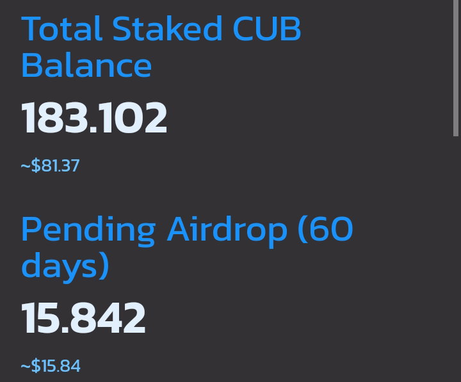Click the word Total in the heading
Image resolution: width=461 pixels, height=382 pixels.
click(61, 29)
